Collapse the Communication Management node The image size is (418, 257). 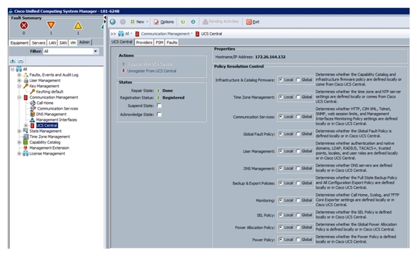click(x=19, y=97)
